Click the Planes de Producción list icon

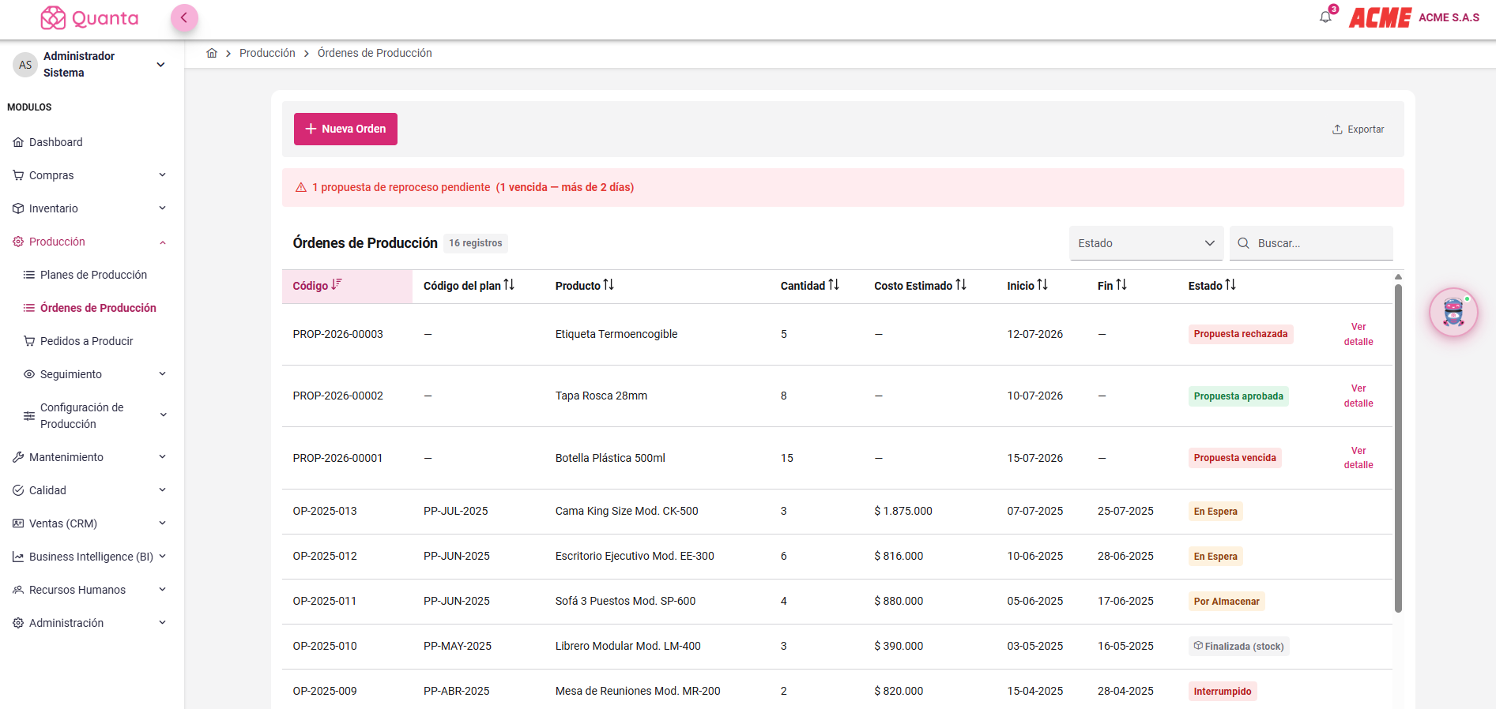coord(29,275)
